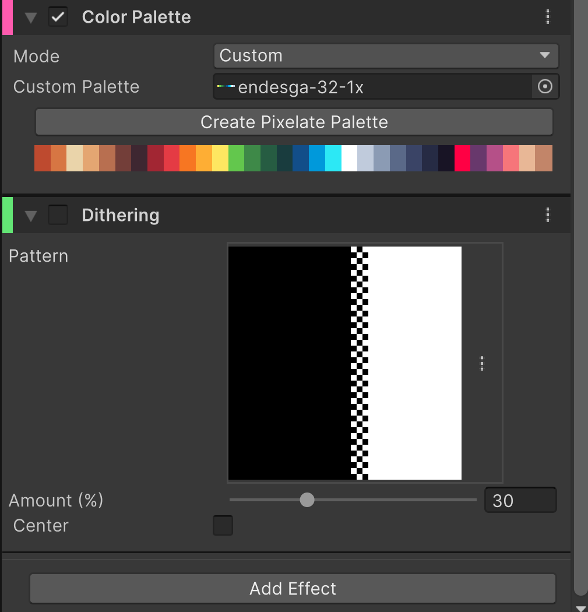Open Color Palette kebab options menu
The width and height of the screenshot is (588, 612).
[547, 17]
